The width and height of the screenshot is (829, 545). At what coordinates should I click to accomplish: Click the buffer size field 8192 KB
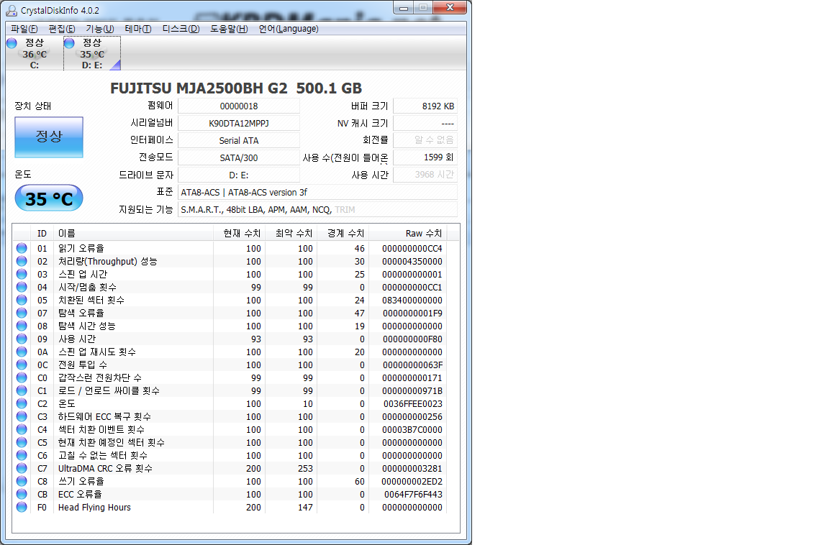425,106
